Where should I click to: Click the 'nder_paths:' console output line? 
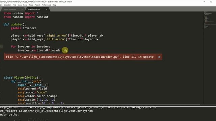pos(9,115)
